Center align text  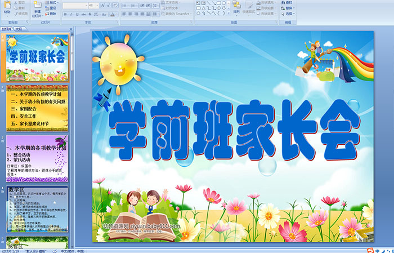click(x=130, y=14)
